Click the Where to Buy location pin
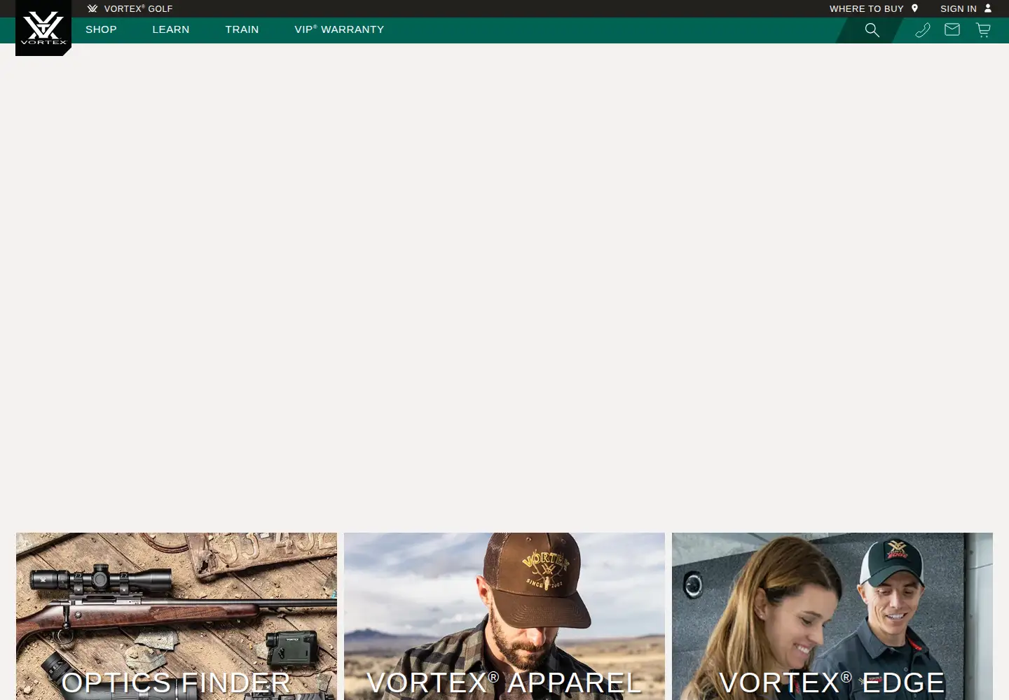The image size is (1009, 700). pyautogui.click(x=914, y=8)
